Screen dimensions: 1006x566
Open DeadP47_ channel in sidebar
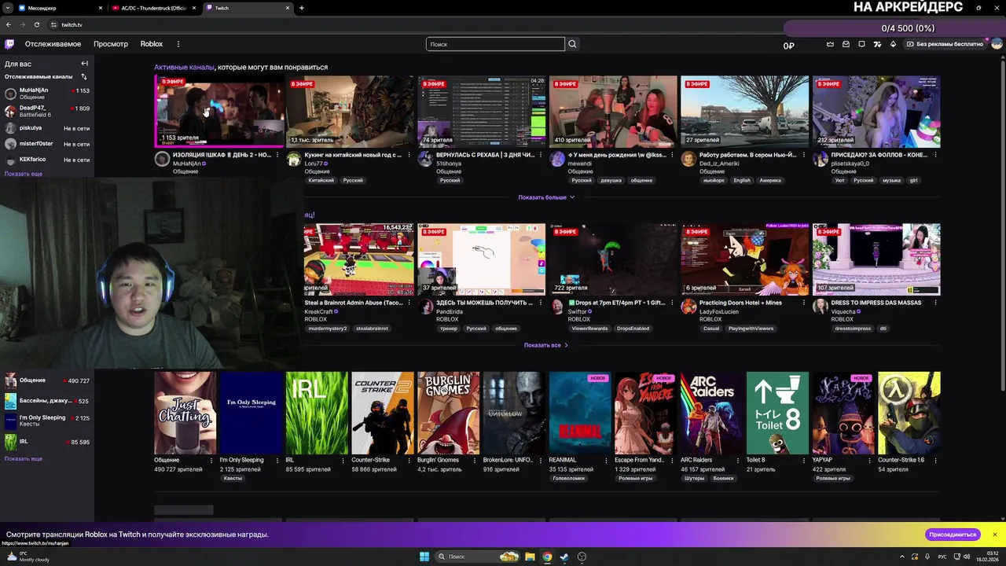coord(47,111)
